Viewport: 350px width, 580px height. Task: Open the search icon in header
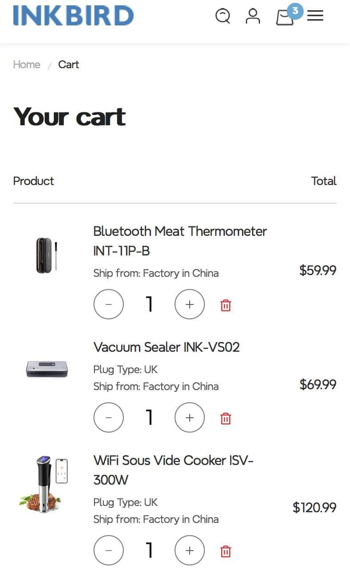pos(223,16)
